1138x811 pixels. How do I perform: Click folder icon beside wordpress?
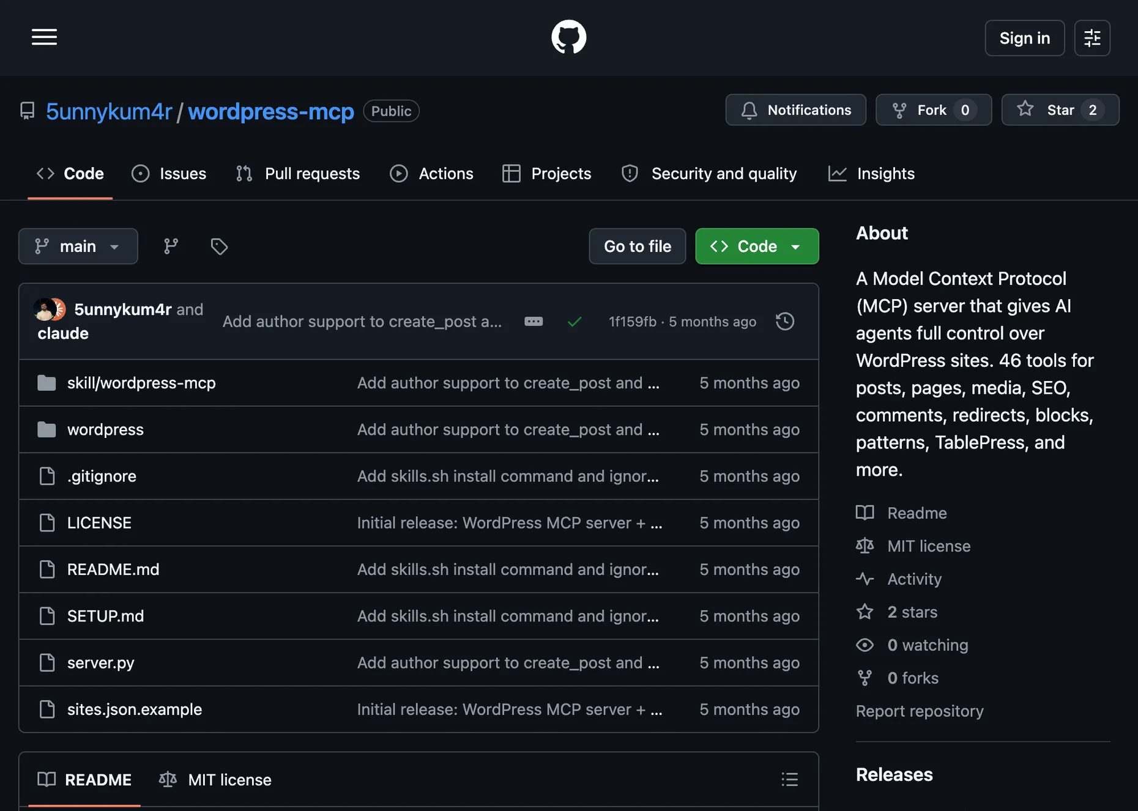tap(46, 429)
